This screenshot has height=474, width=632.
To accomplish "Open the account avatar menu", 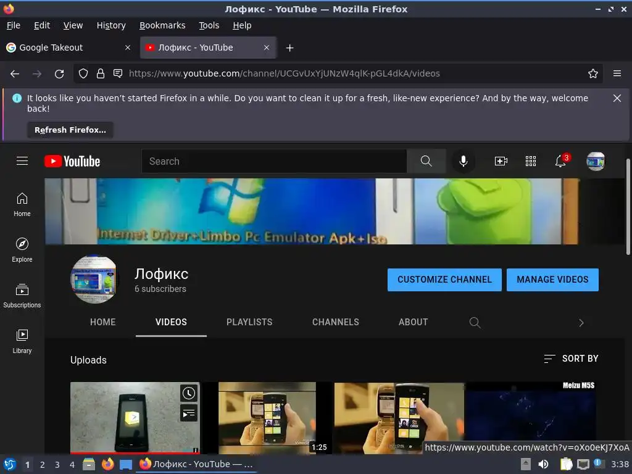I will pyautogui.click(x=596, y=161).
